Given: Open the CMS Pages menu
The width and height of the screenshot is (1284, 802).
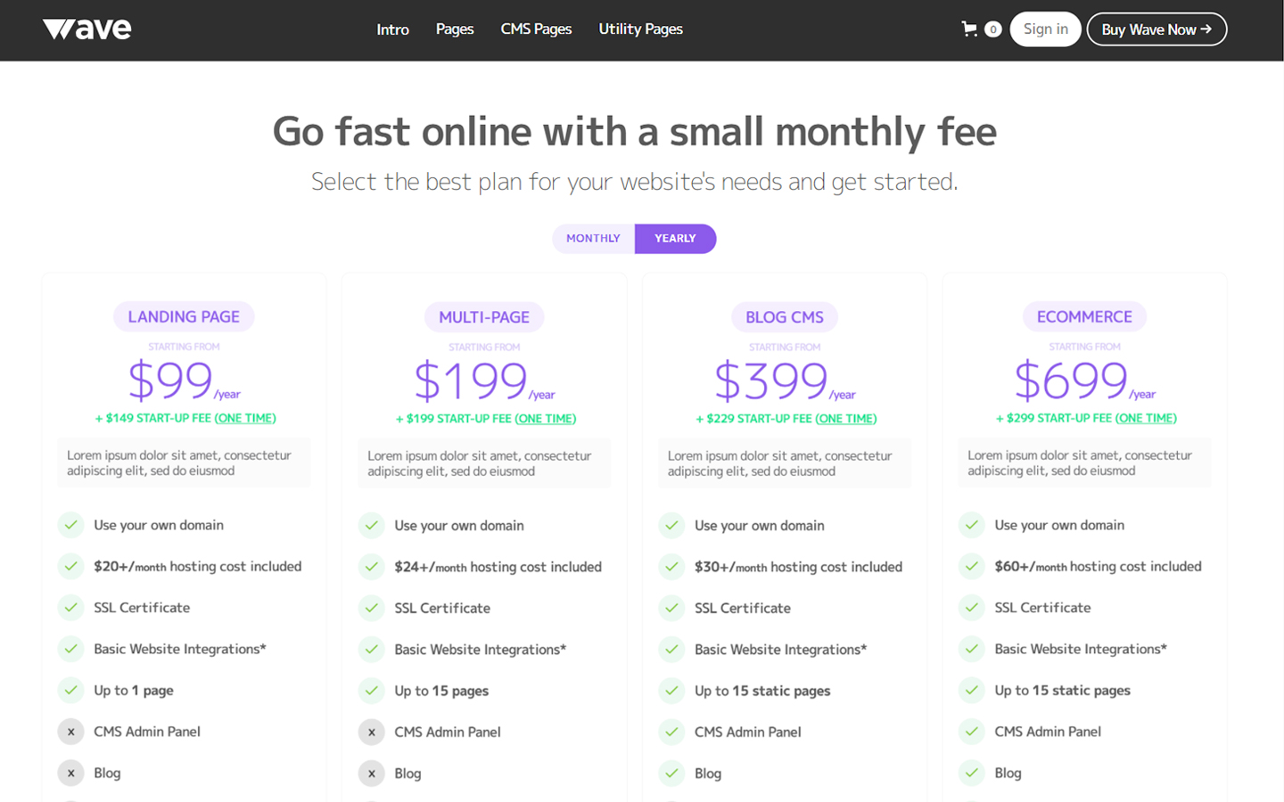Looking at the screenshot, I should click(x=536, y=29).
